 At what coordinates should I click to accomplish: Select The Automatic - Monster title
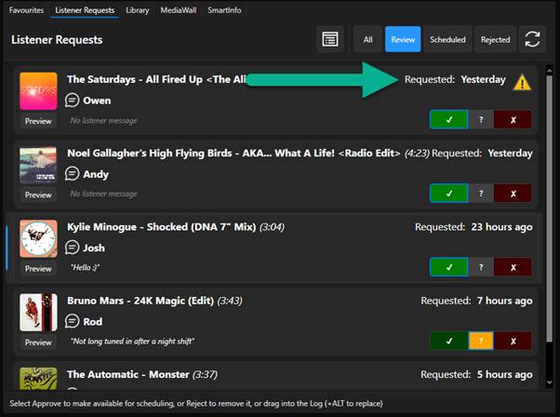click(x=128, y=374)
